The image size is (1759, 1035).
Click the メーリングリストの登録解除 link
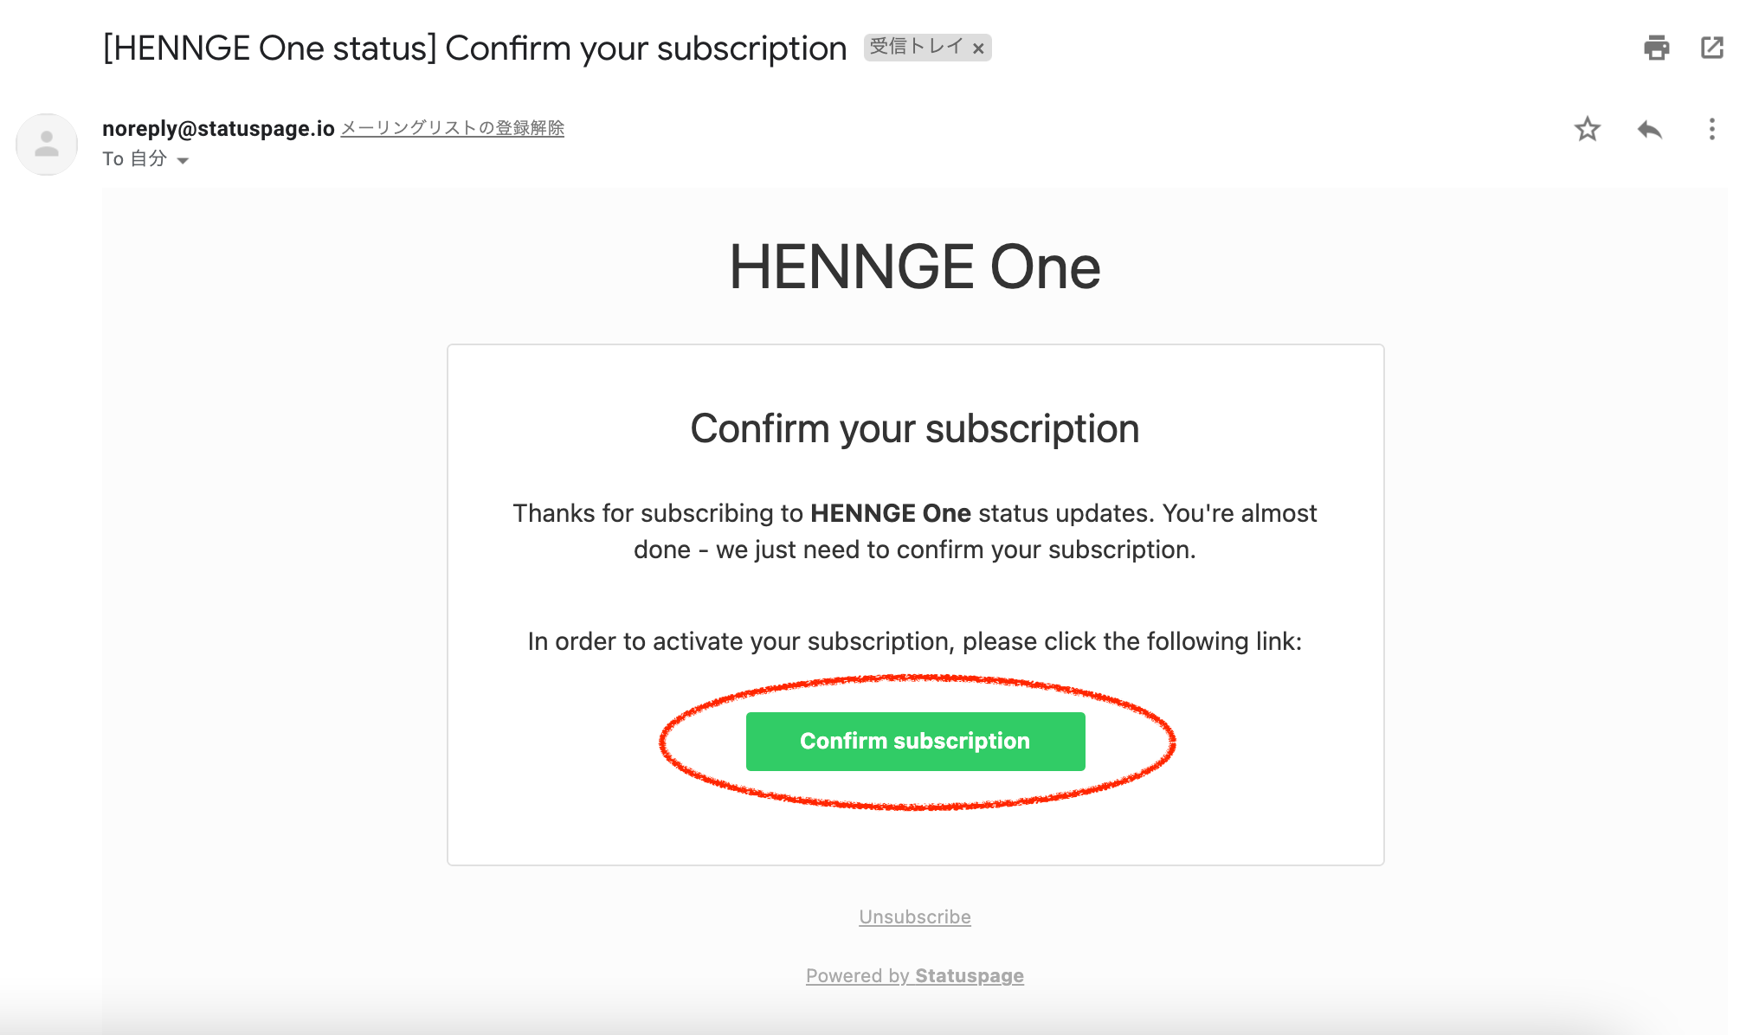pyautogui.click(x=453, y=128)
